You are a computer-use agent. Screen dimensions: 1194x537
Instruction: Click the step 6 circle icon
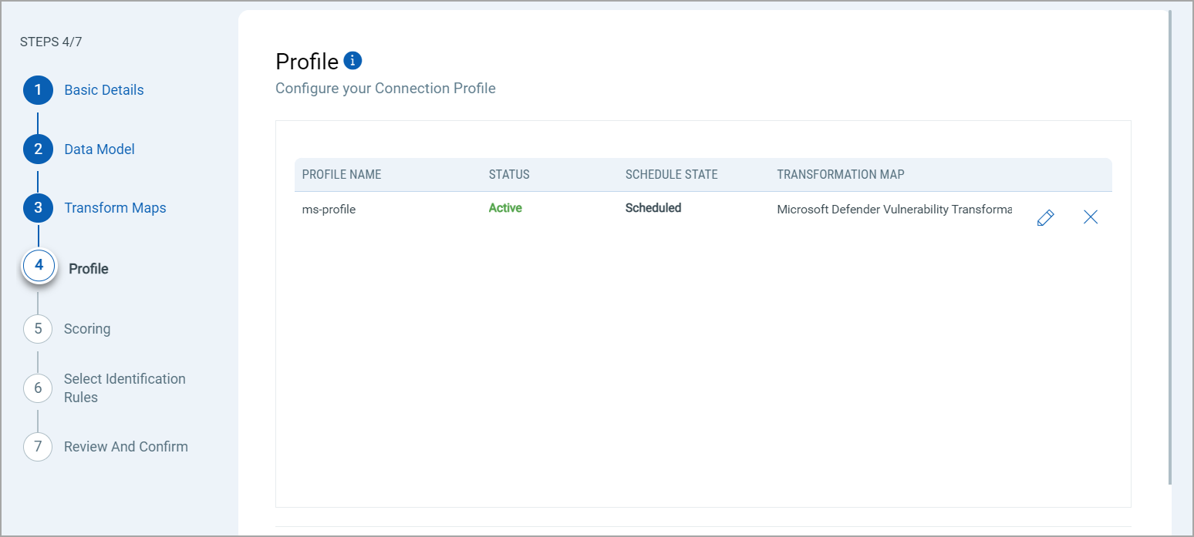tap(38, 388)
